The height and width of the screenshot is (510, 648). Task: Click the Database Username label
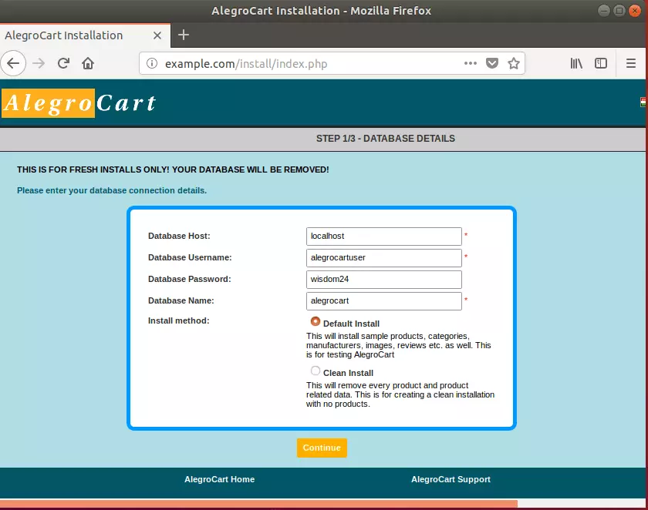190,257
